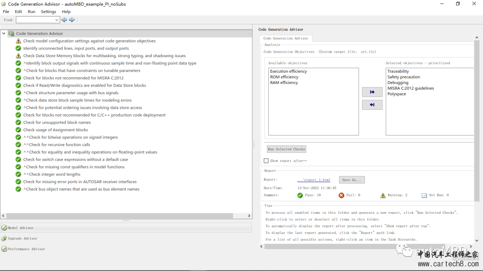Viewport: 483px width, 271px height.
Task: Open the Find combo box dropdown
Action: coord(57,20)
